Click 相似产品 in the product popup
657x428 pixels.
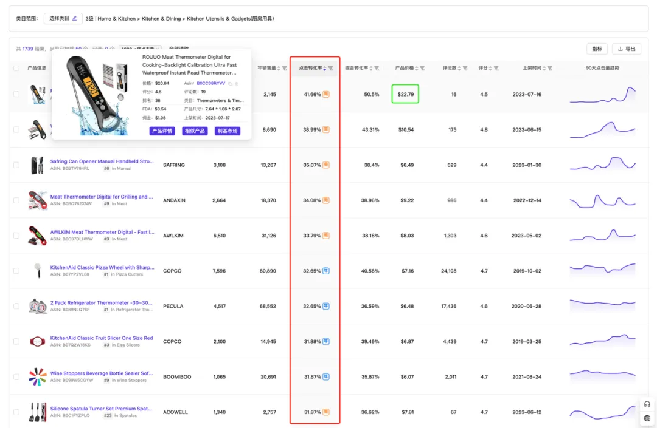pos(195,131)
